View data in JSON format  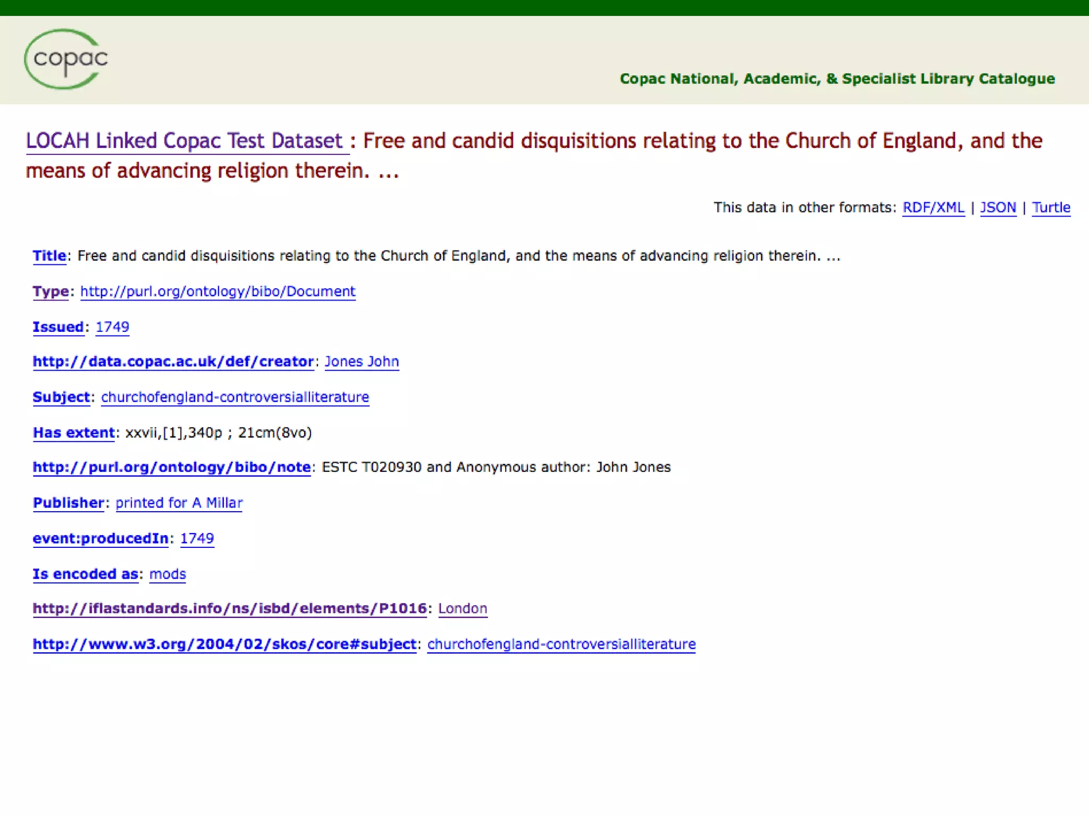(x=998, y=207)
